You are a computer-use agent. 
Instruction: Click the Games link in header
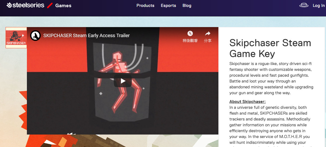click(63, 6)
